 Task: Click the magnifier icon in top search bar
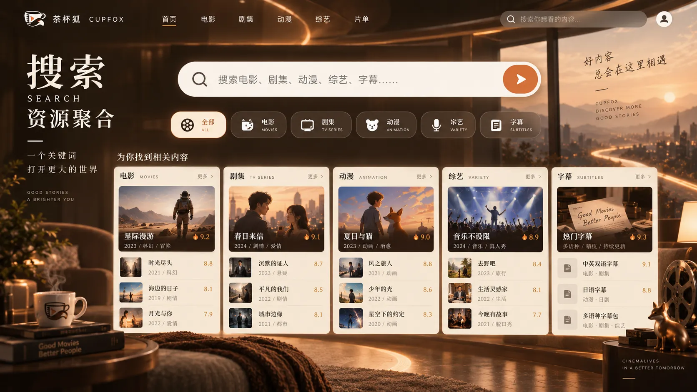point(511,19)
